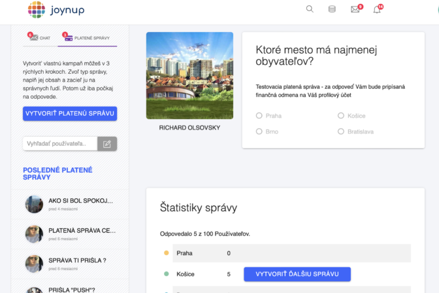Click avatar of 'Platená správa ce' message
This screenshot has height=293, width=439.
pyautogui.click(x=34, y=234)
